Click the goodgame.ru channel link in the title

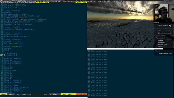click(73, 1)
